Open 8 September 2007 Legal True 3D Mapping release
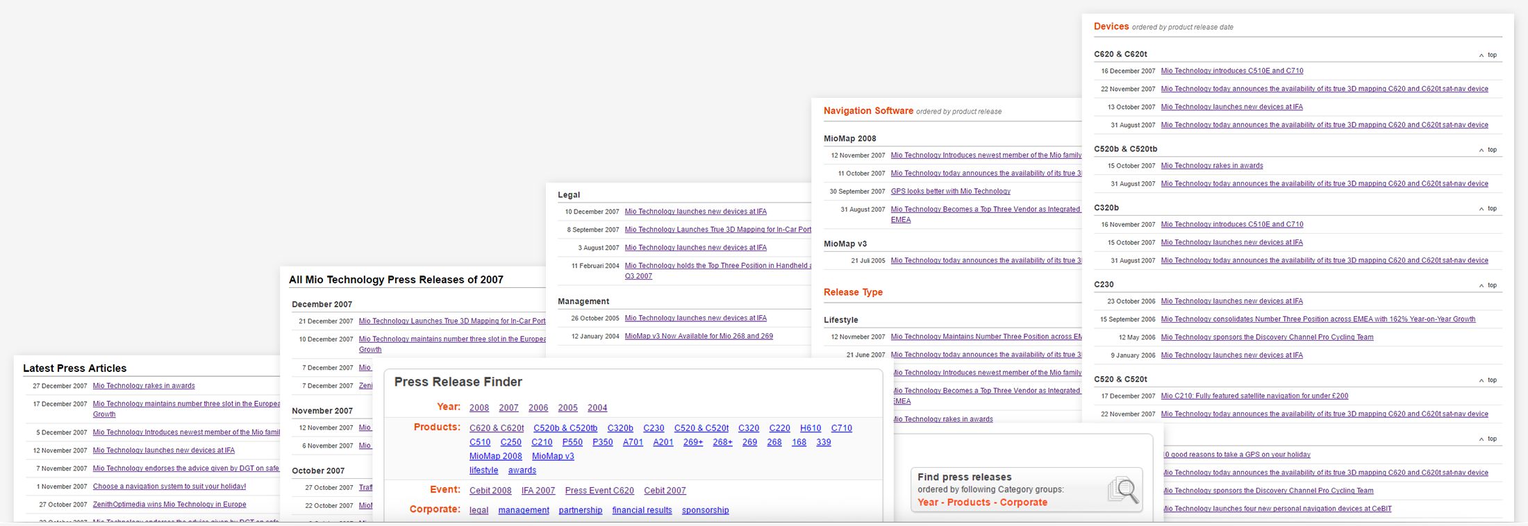 point(718,230)
